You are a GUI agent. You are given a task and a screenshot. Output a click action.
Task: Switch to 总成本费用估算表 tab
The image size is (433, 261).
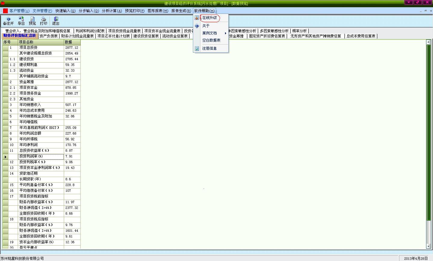[361, 36]
